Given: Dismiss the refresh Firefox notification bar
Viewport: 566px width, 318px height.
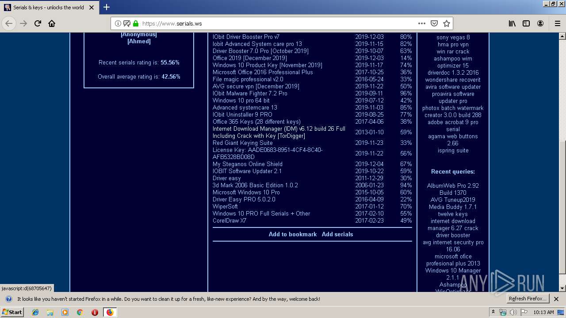Looking at the screenshot, I should click(x=556, y=299).
